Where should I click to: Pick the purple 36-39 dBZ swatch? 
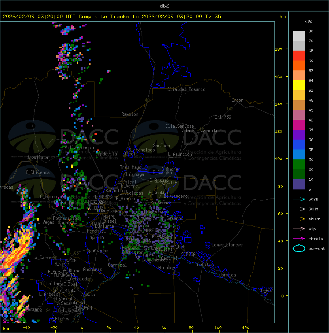click(299, 134)
